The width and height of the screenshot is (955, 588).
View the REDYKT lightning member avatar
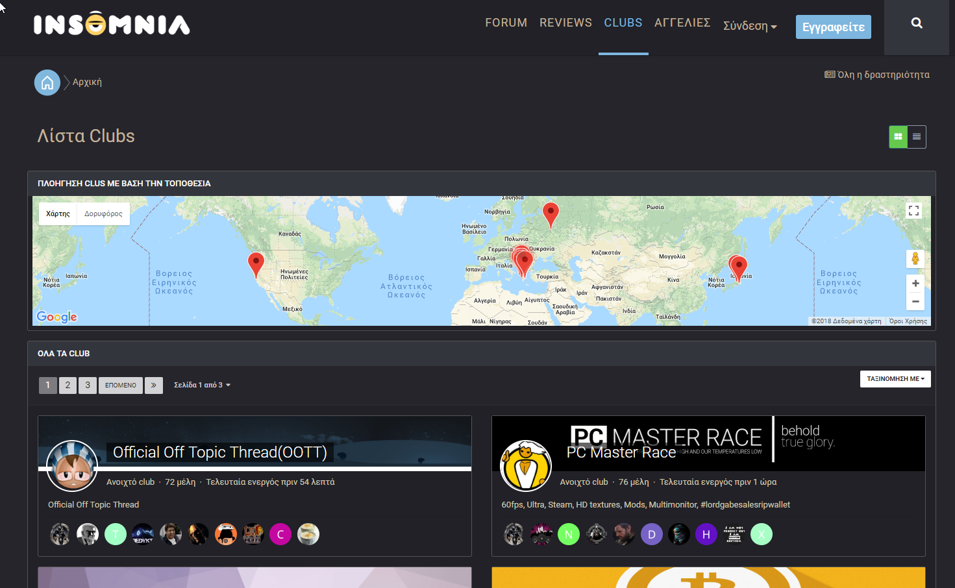pos(143,534)
